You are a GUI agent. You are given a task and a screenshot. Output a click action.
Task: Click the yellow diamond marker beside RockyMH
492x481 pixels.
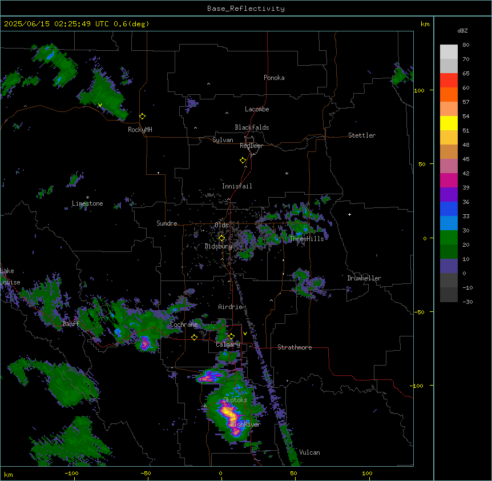(x=143, y=117)
